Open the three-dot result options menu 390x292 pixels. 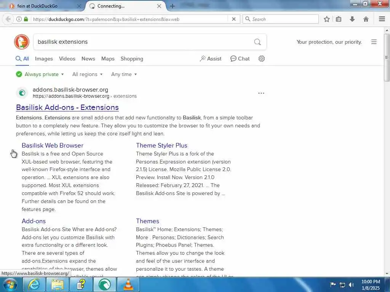261,93
